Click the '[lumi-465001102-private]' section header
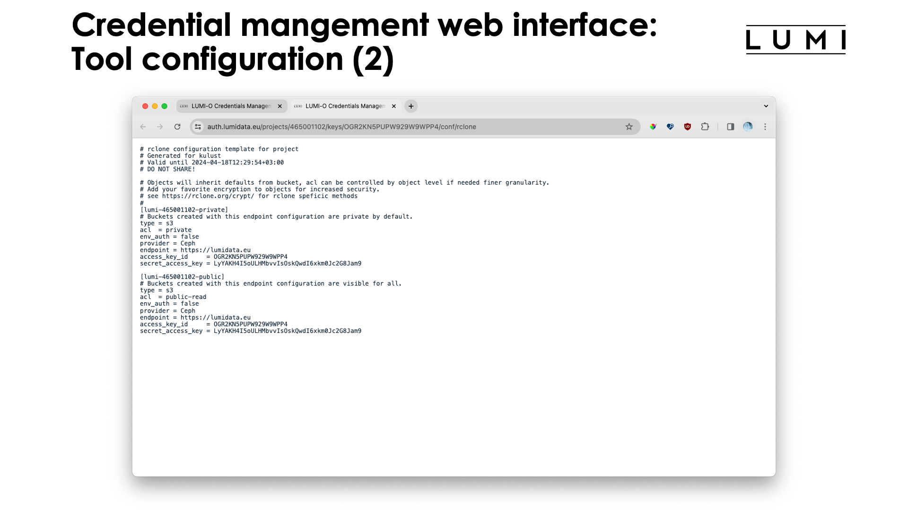This screenshot has height=510, width=908. (184, 210)
